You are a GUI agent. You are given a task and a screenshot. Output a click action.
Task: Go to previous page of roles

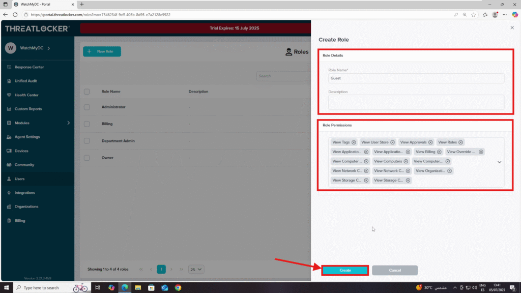(x=151, y=270)
